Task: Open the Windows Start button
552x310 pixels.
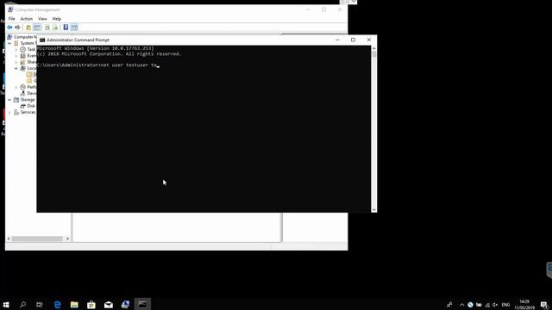Action: (x=6, y=304)
